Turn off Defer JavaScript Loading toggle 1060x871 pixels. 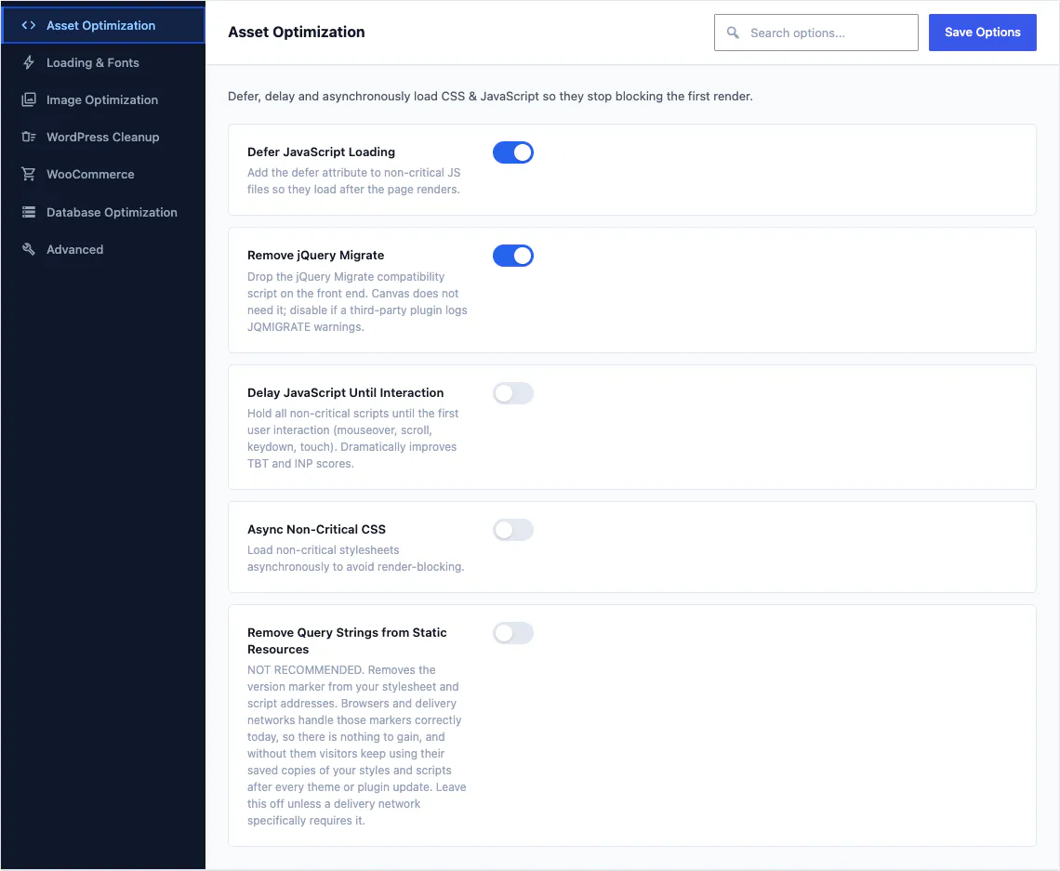tap(513, 152)
